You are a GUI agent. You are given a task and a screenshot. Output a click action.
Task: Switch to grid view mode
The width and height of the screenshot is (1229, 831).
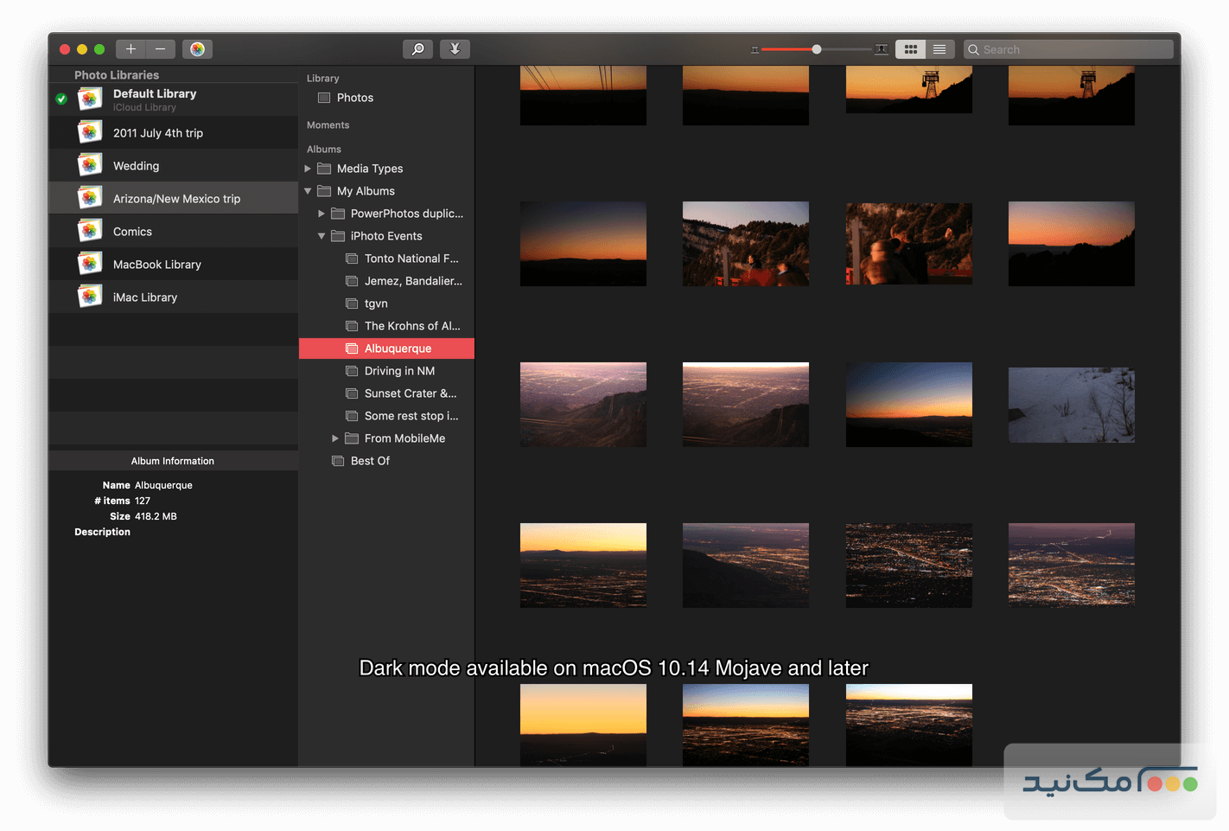coord(910,49)
